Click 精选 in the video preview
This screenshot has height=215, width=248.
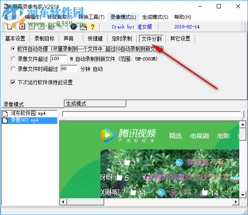click(175, 136)
